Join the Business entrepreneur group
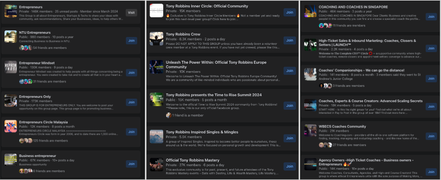Image resolution: width=441 pixels, height=180 pixels. pyautogui.click(x=131, y=164)
